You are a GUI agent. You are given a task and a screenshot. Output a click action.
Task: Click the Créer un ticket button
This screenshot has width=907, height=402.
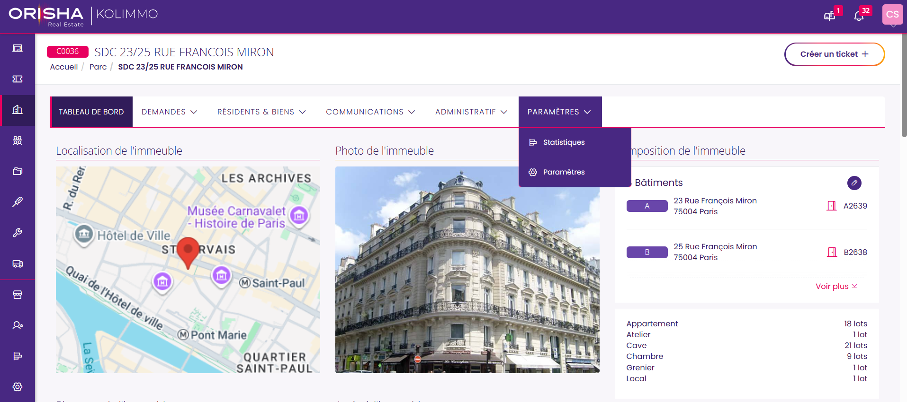(835, 54)
